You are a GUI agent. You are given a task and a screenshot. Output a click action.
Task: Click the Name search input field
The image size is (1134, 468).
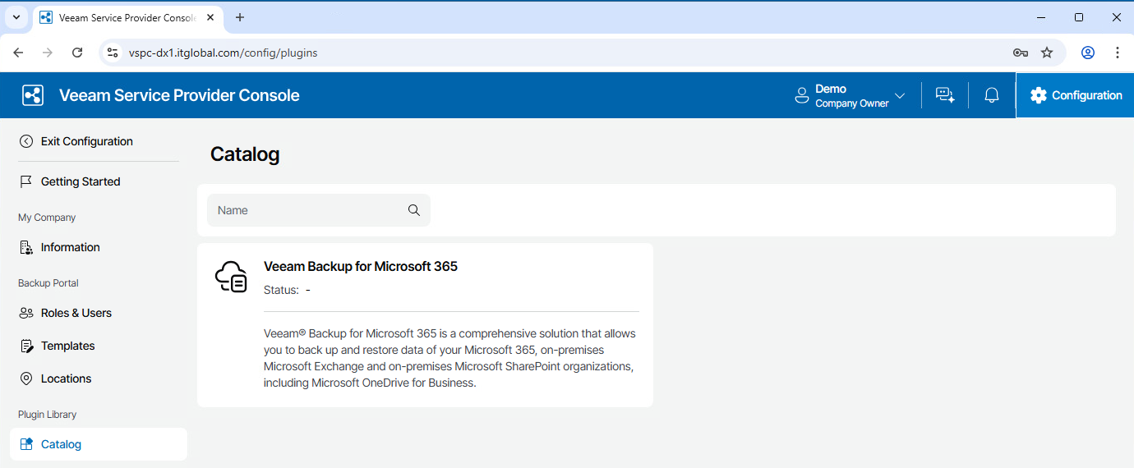pos(319,210)
